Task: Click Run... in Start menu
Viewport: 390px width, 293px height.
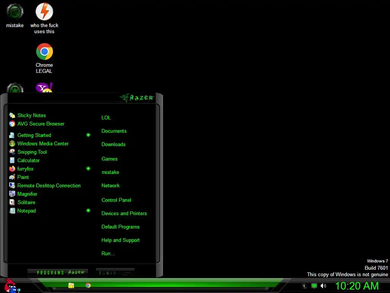Action: (108, 254)
